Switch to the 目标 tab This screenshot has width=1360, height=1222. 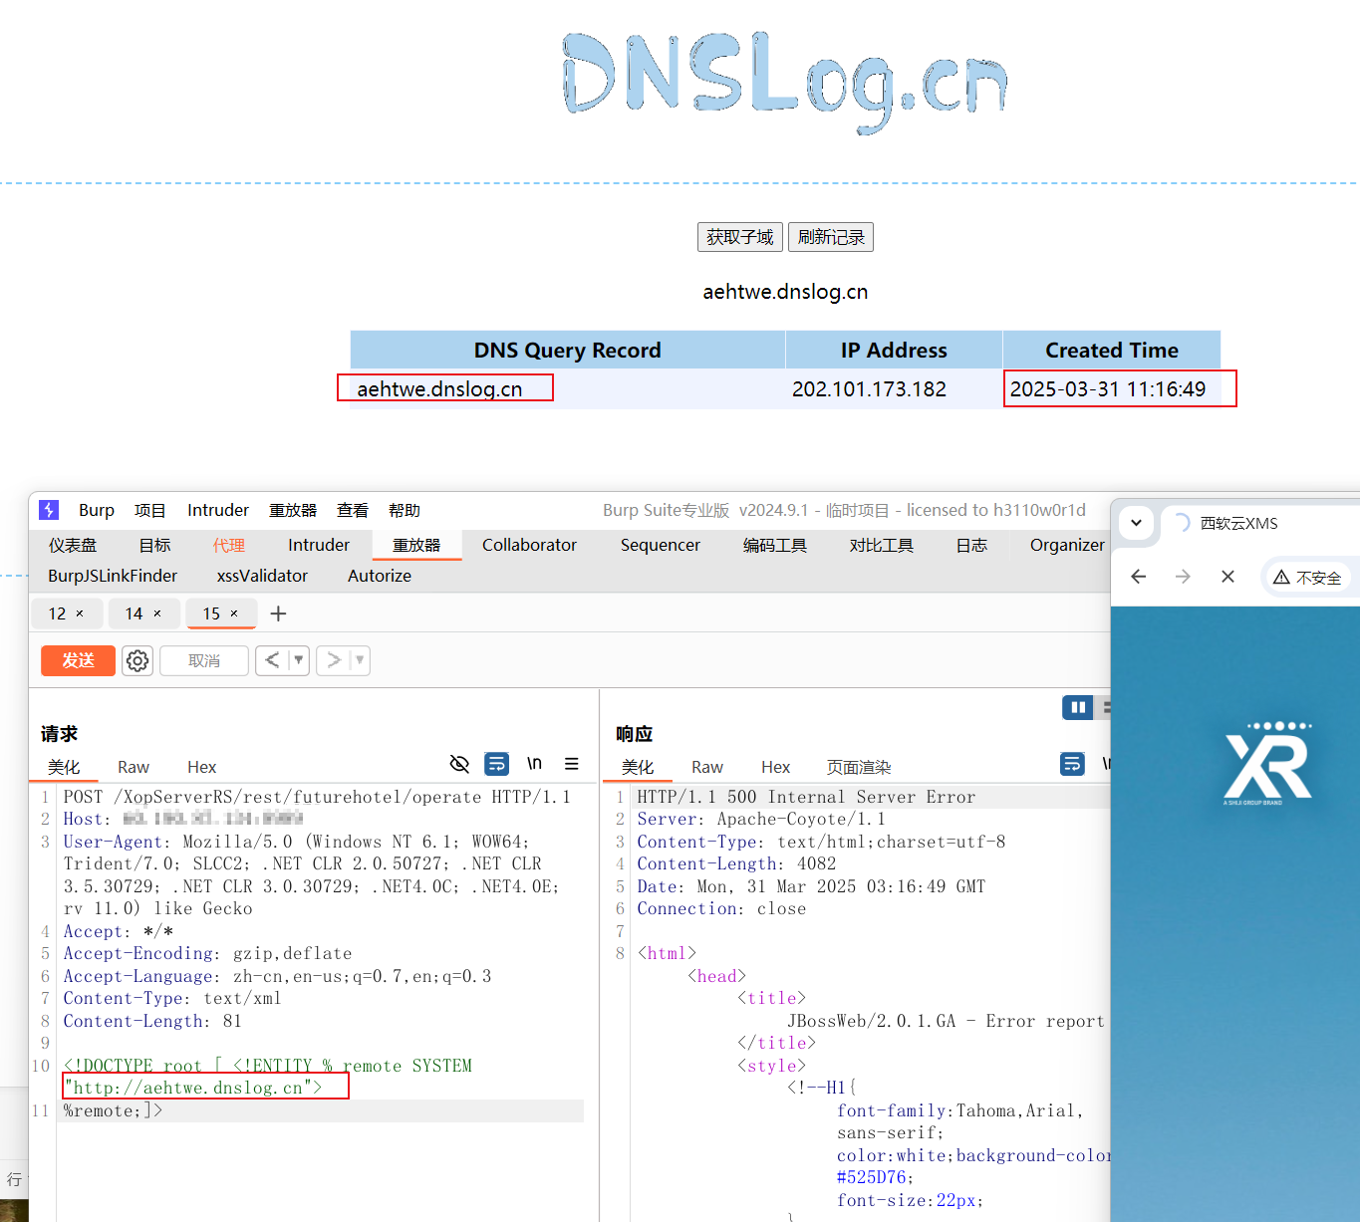pos(154,545)
